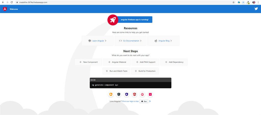Viewport: 261px width, 115px height.
Task: Open the Angular Blog resource card
Action: pyautogui.click(x=164, y=41)
